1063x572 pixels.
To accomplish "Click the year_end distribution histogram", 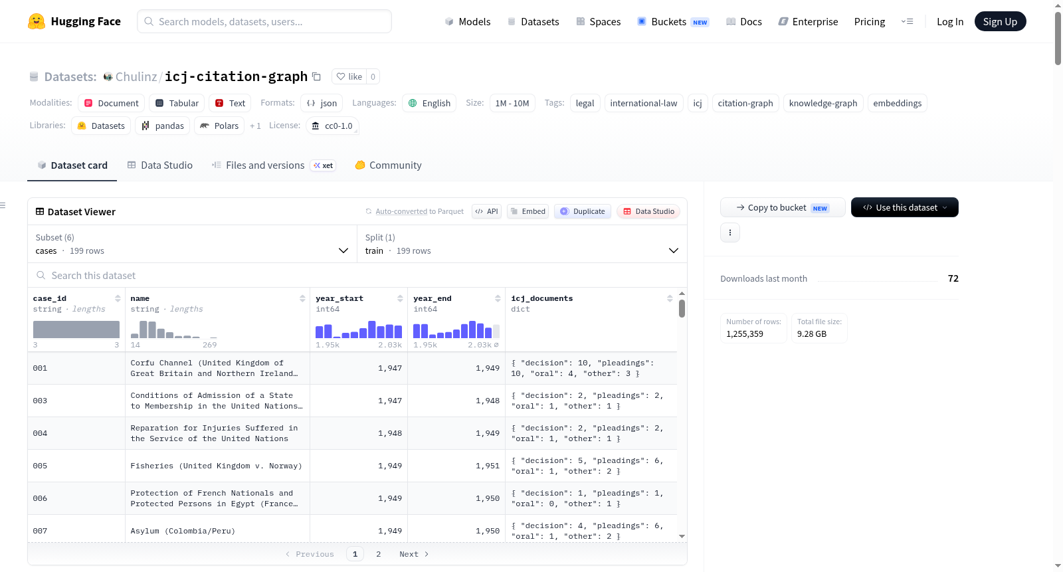I will [456, 330].
